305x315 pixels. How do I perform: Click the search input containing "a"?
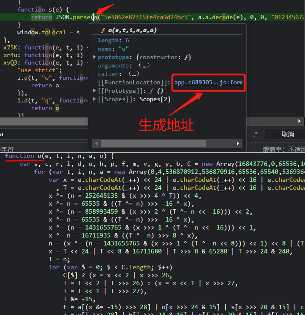40,134
